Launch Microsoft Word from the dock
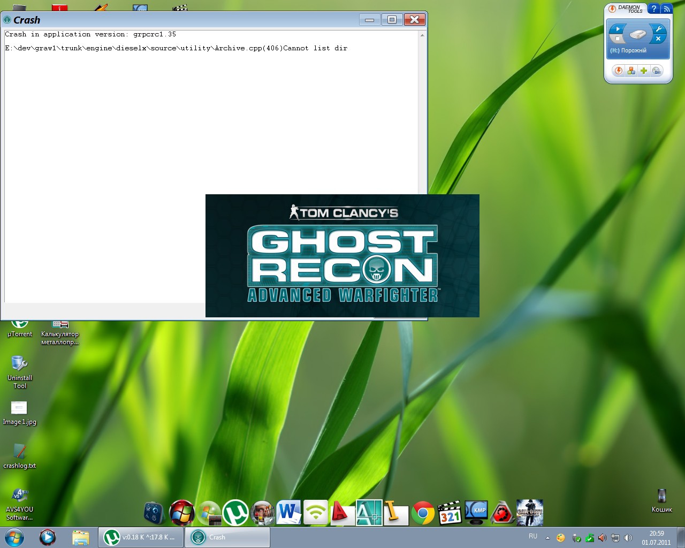This screenshot has height=548, width=685. pyautogui.click(x=289, y=513)
